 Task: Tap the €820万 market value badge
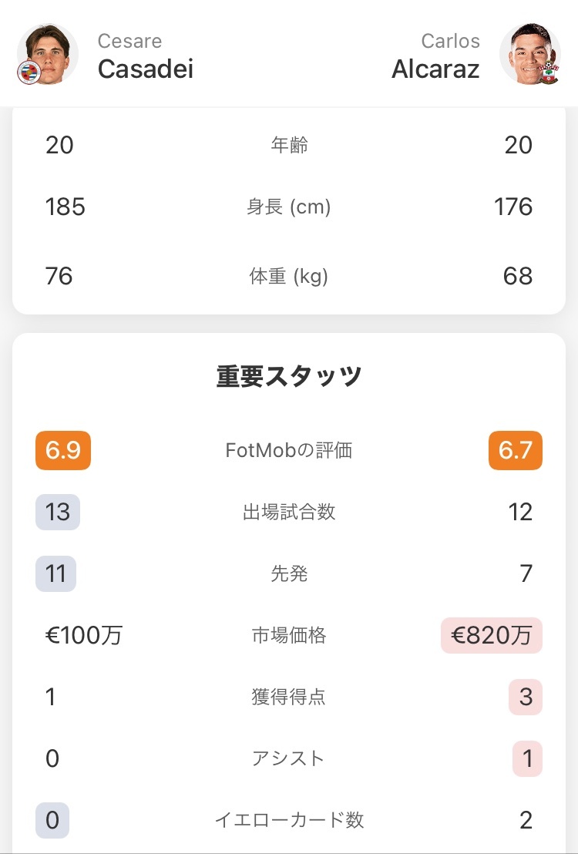pyautogui.click(x=491, y=635)
